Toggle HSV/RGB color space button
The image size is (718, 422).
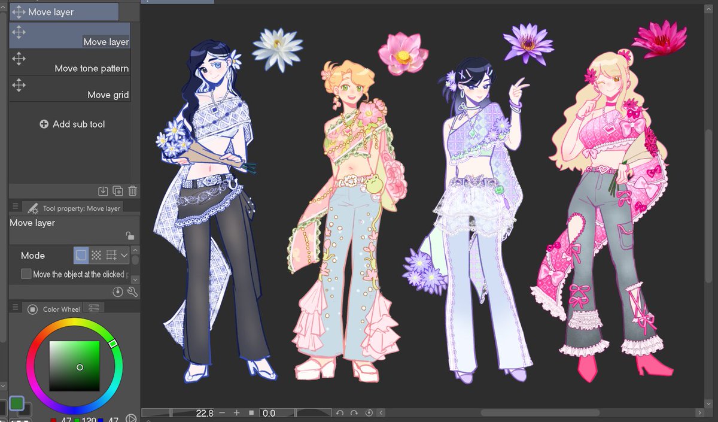132,418
